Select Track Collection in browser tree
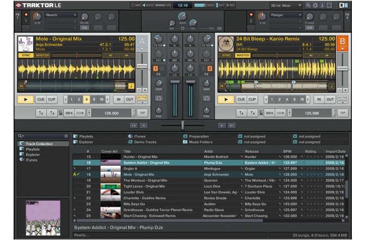366x240 pixels. (x=43, y=143)
